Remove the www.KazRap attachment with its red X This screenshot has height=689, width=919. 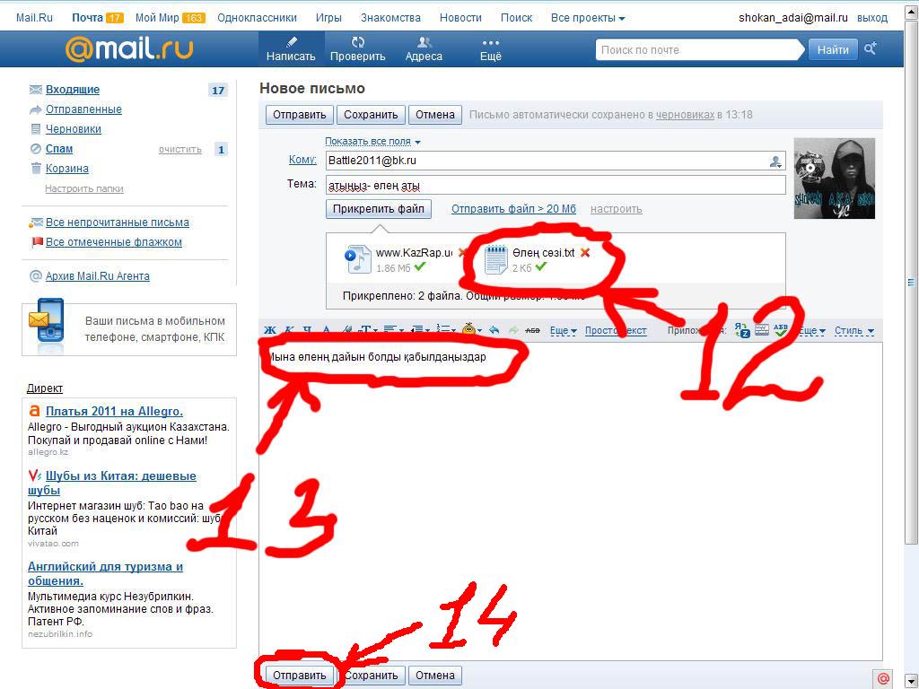[x=461, y=252]
